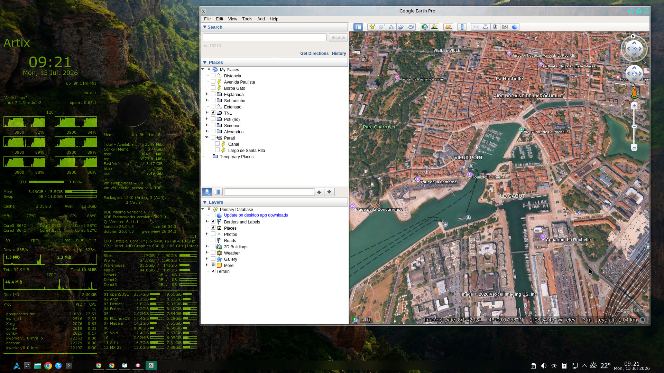Open the planet selector dropdown
Image resolution: width=664 pixels, height=373 pixels.
[x=448, y=27]
